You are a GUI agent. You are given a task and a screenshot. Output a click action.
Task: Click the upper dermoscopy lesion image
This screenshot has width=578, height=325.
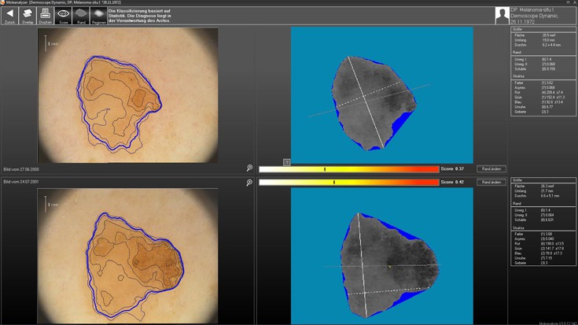point(127,96)
